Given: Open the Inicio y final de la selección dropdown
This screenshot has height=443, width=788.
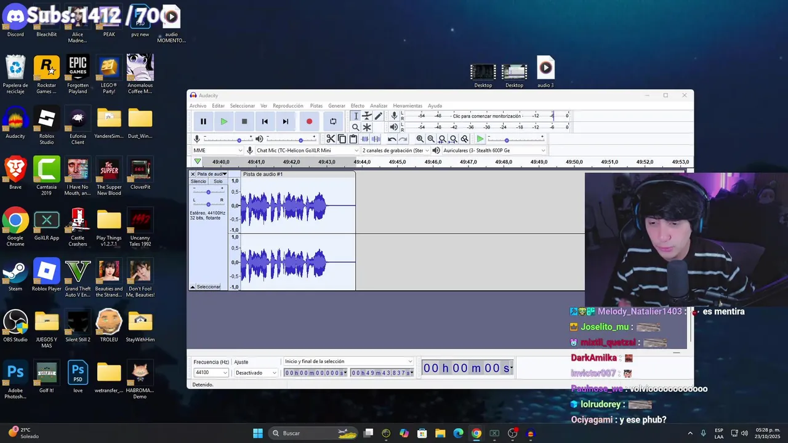Looking at the screenshot, I should coord(348,362).
